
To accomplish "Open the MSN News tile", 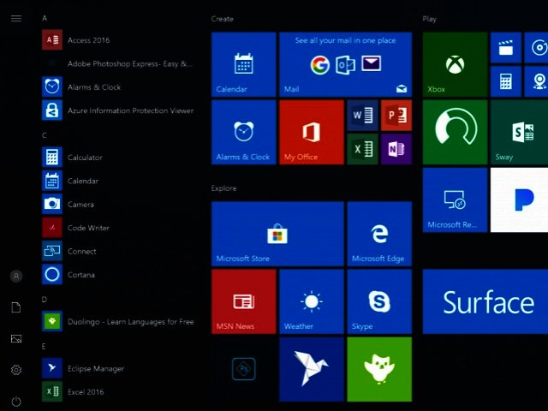I will [x=243, y=301].
